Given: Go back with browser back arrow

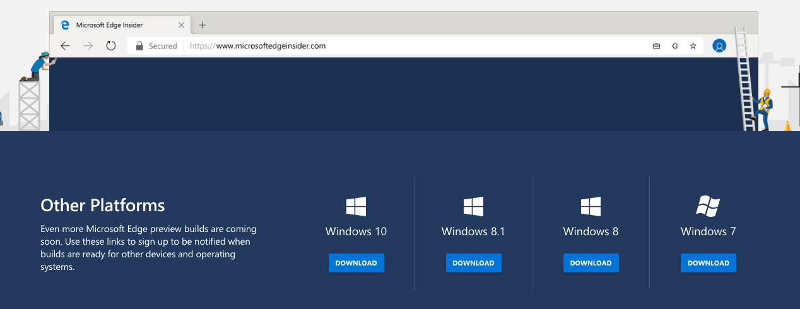Looking at the screenshot, I should (x=65, y=45).
